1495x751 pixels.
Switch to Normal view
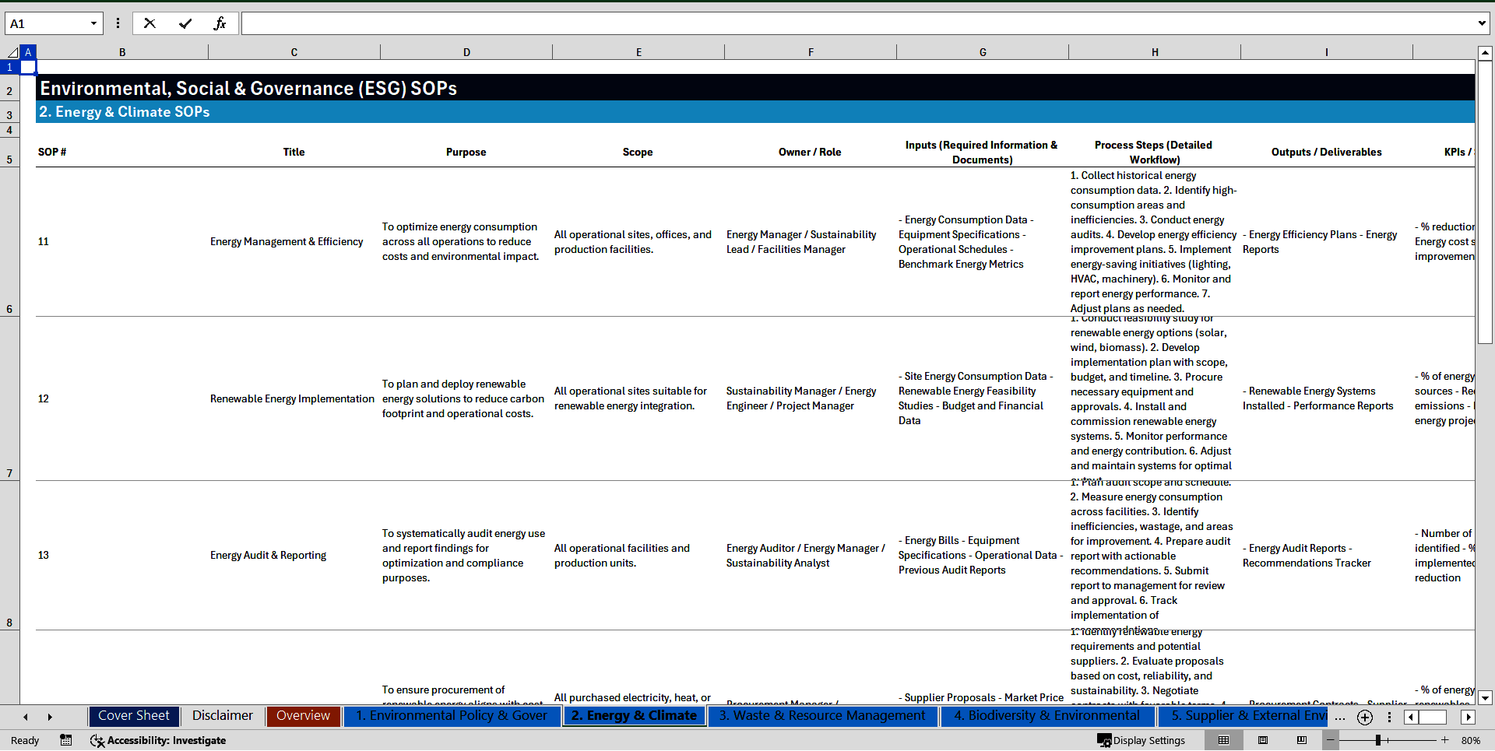(x=1223, y=740)
